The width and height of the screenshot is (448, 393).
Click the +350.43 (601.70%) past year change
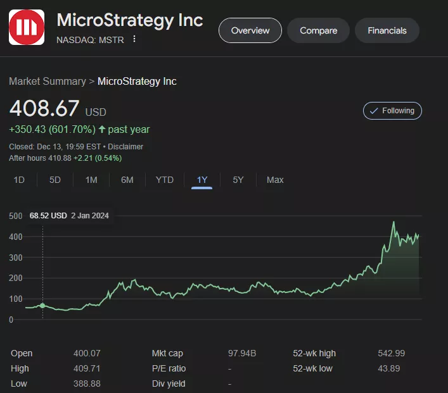point(79,129)
